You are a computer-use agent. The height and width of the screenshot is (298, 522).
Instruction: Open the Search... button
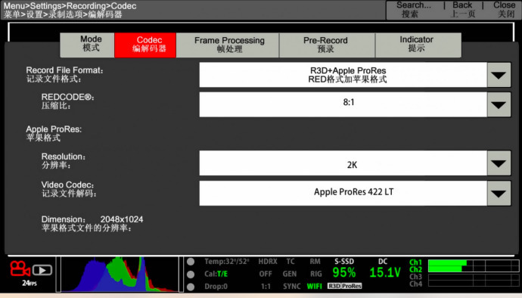pos(413,10)
